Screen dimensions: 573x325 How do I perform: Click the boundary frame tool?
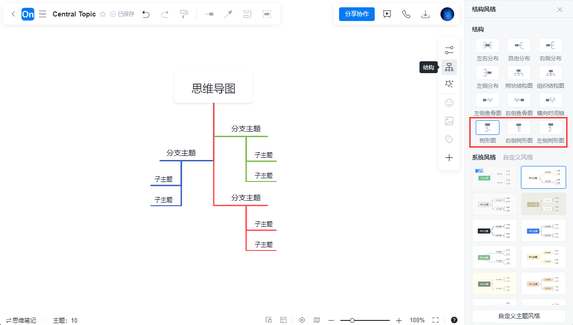[267, 14]
